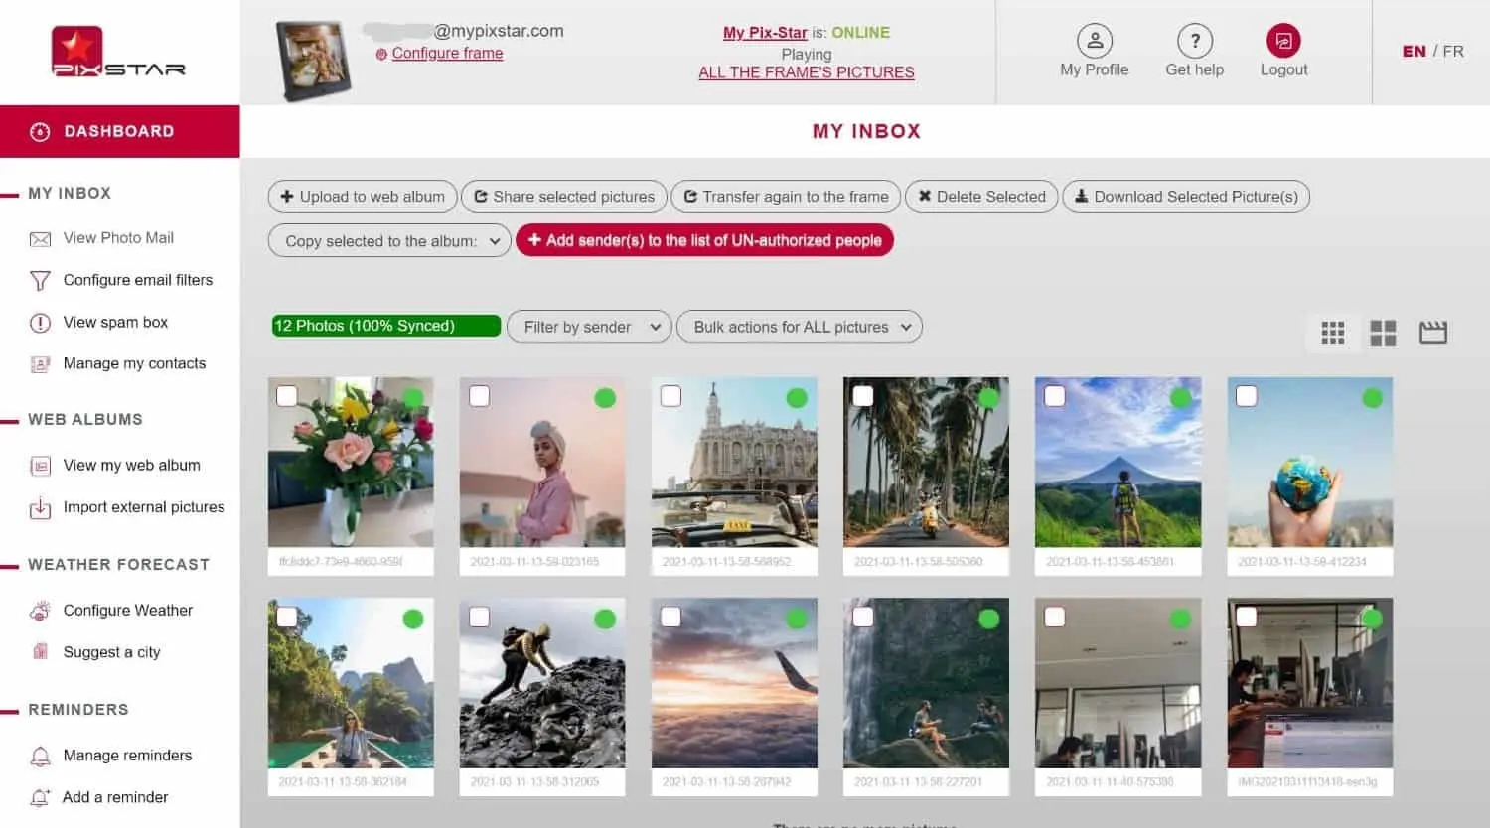
Task: Click Share selected pictures button
Action: 564,197
